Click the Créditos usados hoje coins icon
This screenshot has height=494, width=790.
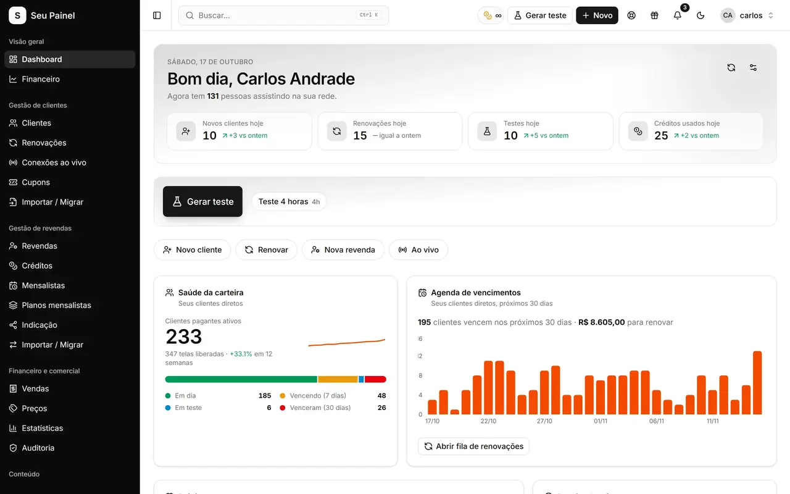pyautogui.click(x=638, y=131)
